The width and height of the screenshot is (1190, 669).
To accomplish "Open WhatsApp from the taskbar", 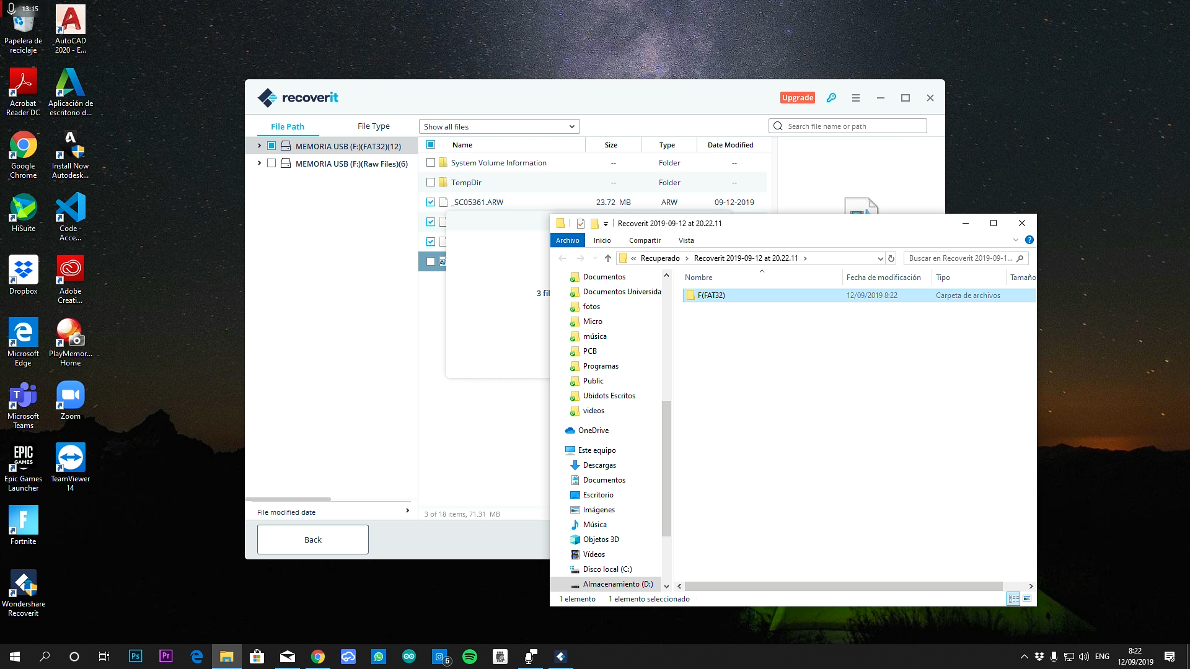I will [379, 657].
